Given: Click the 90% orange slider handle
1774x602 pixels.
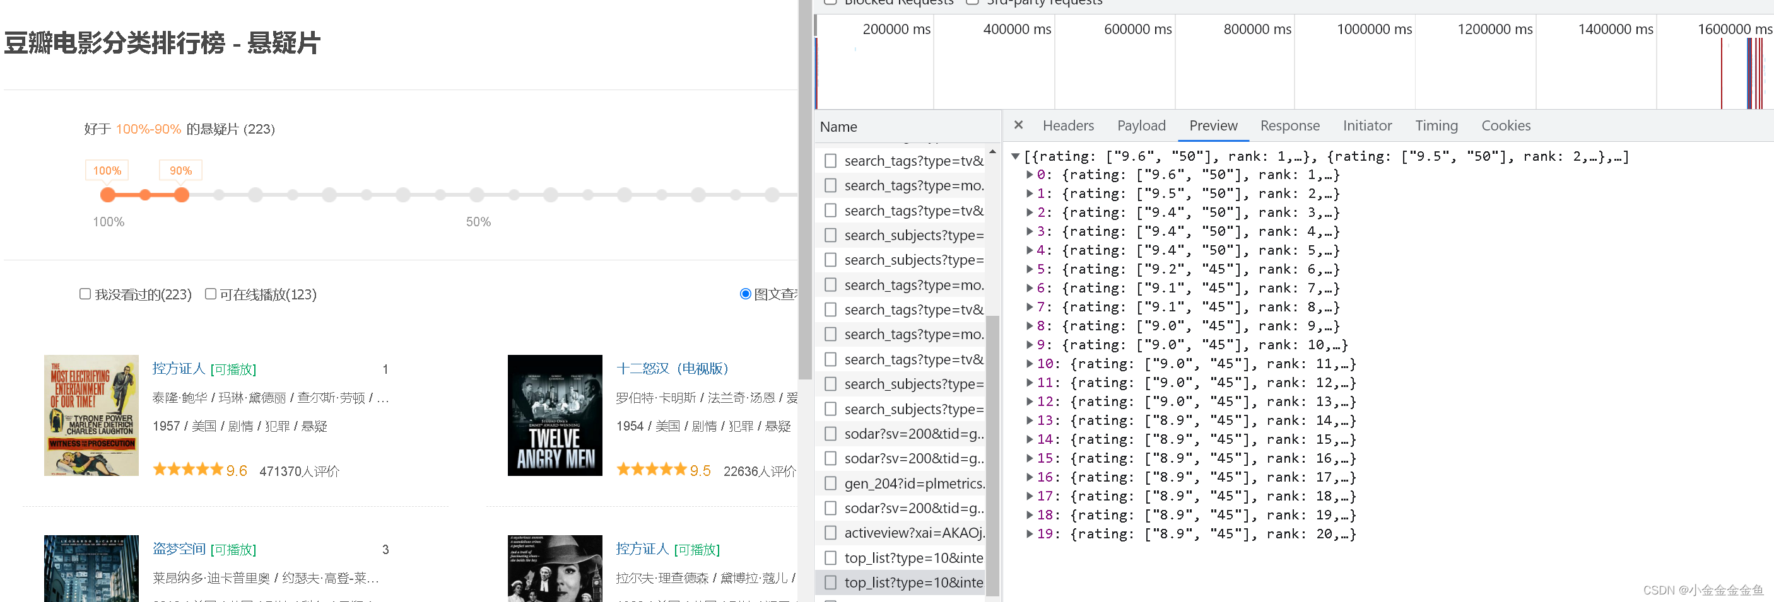Looking at the screenshot, I should point(182,195).
